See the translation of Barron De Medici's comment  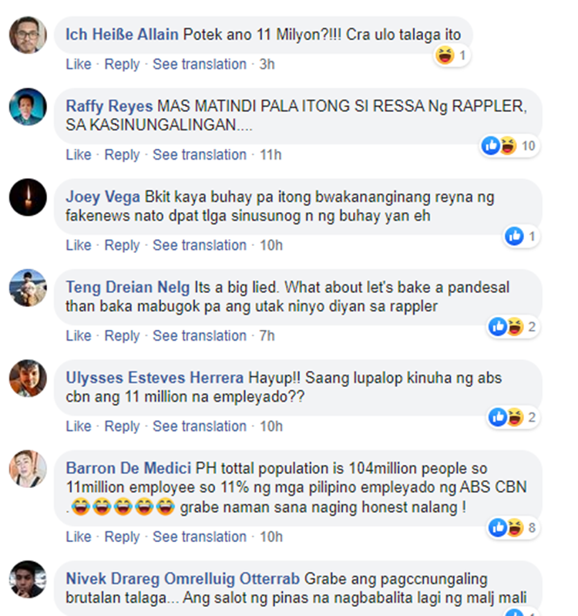click(200, 537)
